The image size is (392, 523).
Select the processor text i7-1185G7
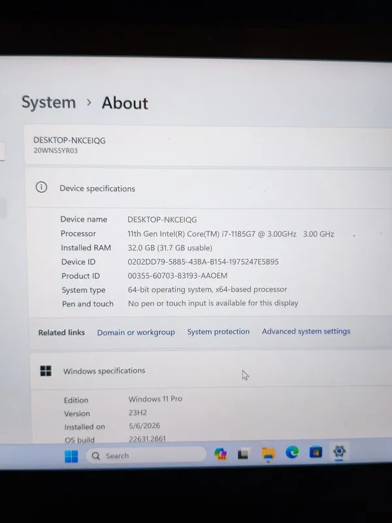(x=238, y=234)
